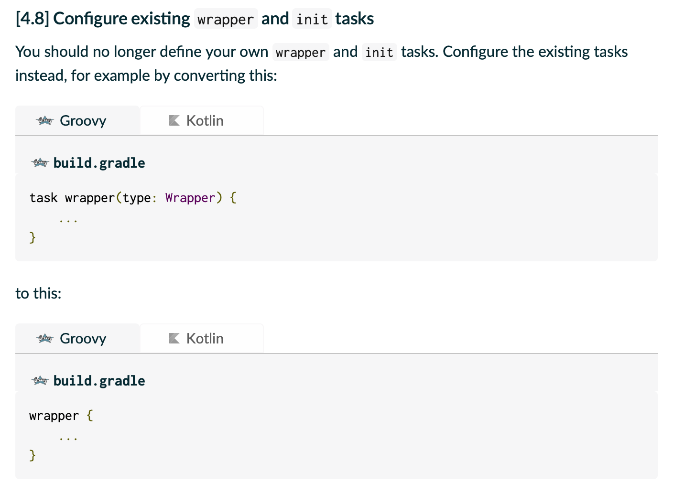Select the Kotlin label in the first code sample tabs
Viewport: 674px width, 493px height.
[205, 120]
